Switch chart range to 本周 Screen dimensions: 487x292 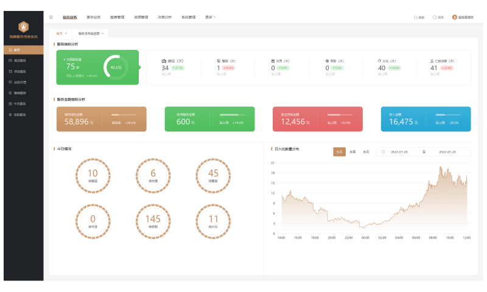(352, 151)
